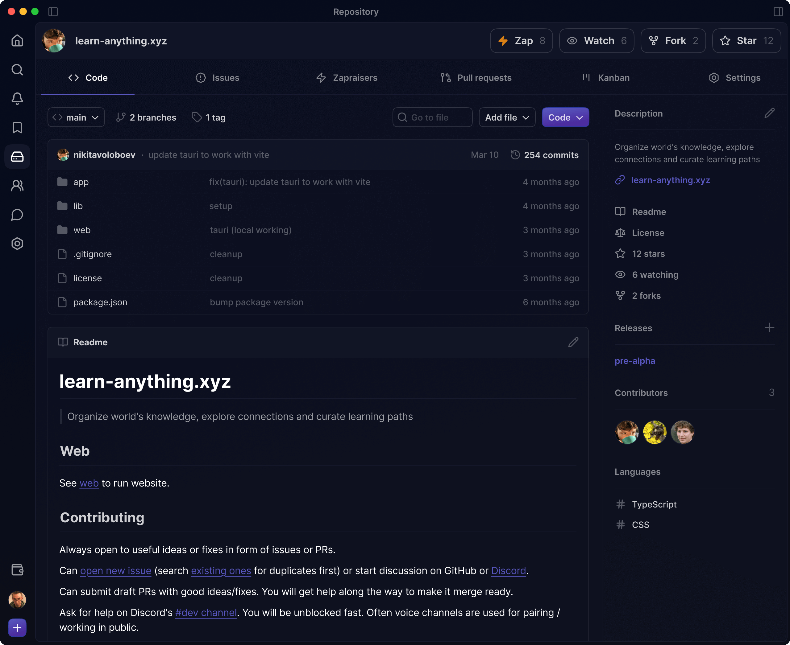Add a new release with plus icon
The width and height of the screenshot is (790, 645).
click(x=770, y=327)
